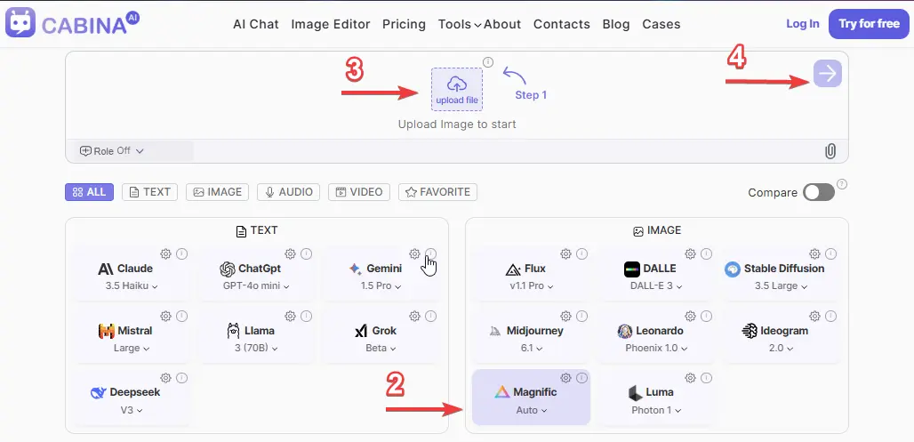The height and width of the screenshot is (442, 914).
Task: Open Magnific settings gear icon
Action: pos(565,378)
